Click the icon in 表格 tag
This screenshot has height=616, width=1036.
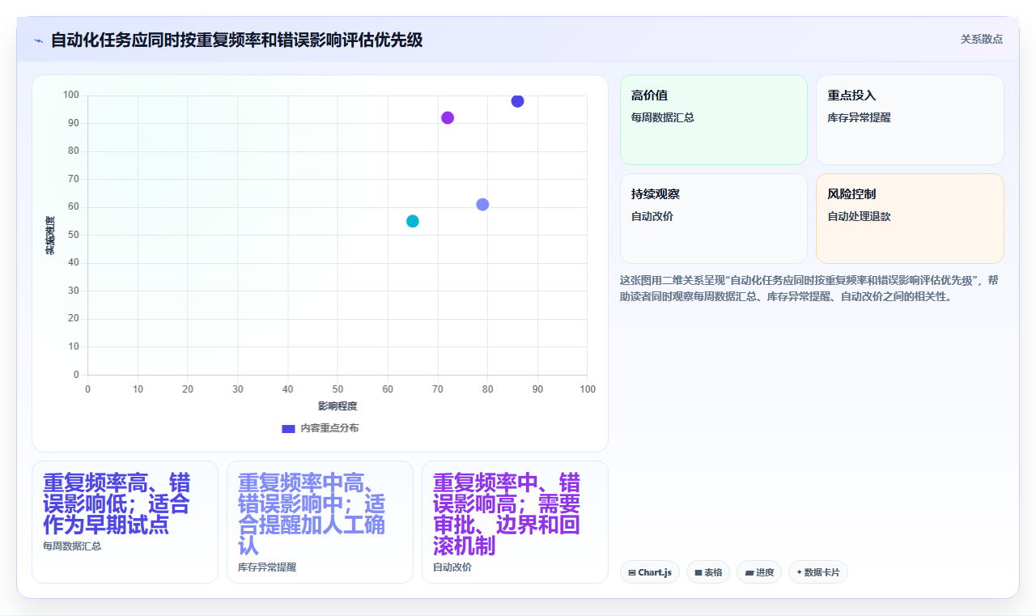[698, 573]
